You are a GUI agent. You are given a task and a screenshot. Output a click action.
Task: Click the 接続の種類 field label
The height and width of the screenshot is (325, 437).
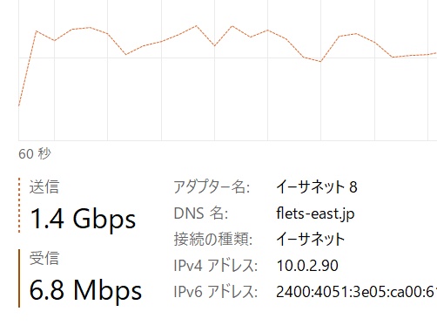pos(213,240)
